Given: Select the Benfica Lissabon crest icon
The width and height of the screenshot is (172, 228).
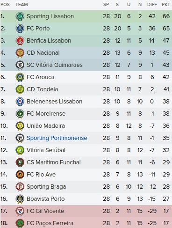Looking at the screenshot, I should (20, 41).
